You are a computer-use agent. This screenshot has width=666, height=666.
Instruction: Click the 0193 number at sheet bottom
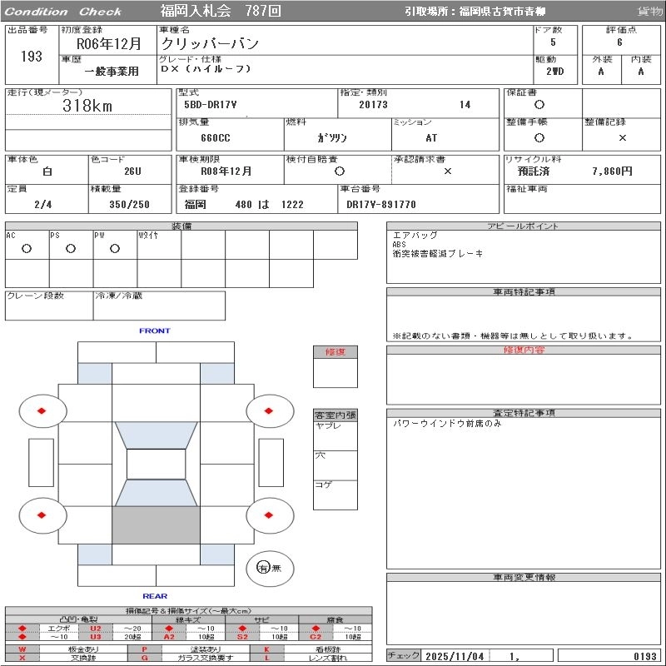point(644,656)
